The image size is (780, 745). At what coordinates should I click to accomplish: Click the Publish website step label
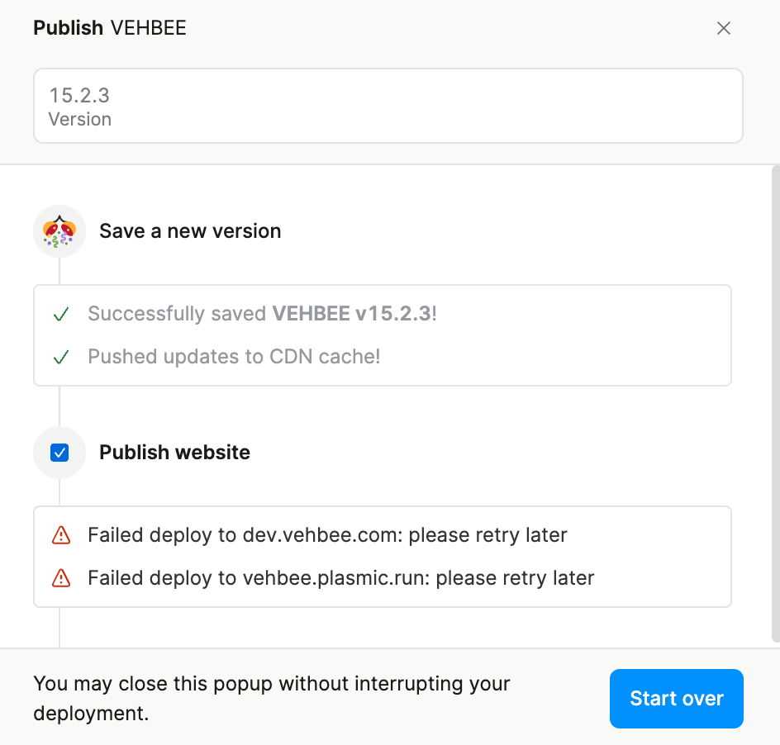coord(174,453)
